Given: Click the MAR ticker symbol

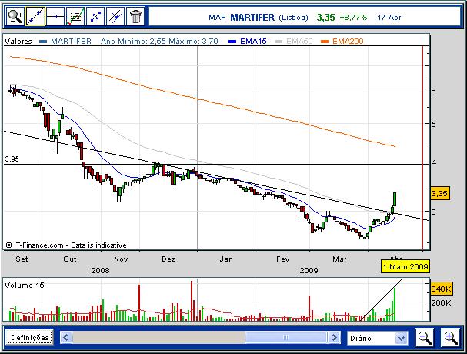Looking at the screenshot, I should tap(217, 18).
